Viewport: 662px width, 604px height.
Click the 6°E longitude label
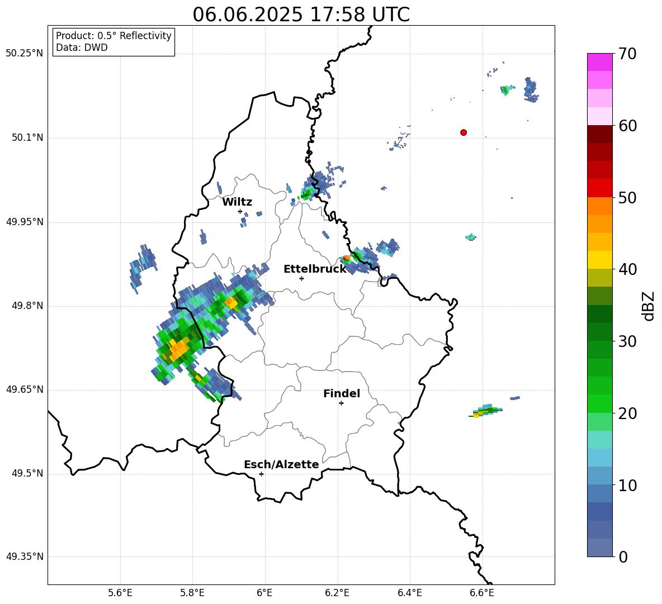click(x=265, y=593)
